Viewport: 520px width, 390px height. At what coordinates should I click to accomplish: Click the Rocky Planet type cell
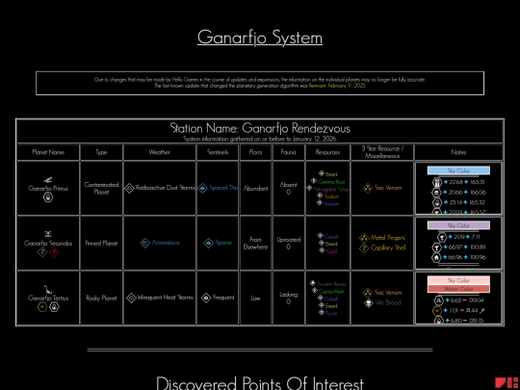[x=101, y=298]
